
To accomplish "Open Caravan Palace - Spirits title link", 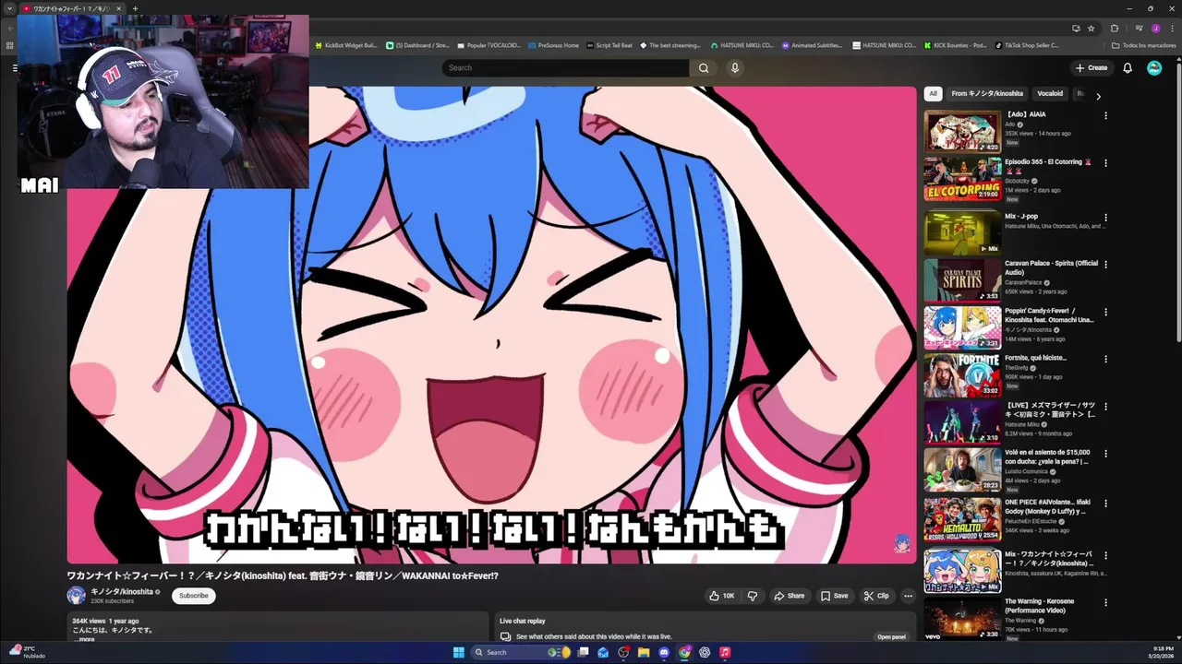I will pos(1051,267).
